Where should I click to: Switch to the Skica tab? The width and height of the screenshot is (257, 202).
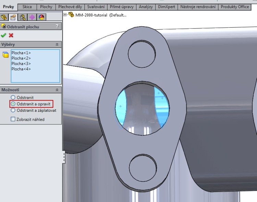tap(27, 7)
